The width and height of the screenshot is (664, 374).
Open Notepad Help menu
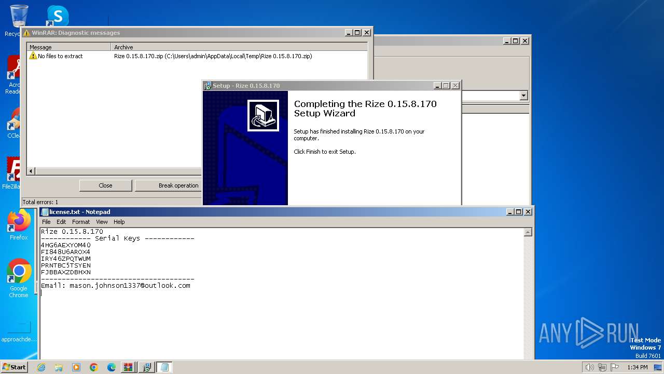[119, 222]
